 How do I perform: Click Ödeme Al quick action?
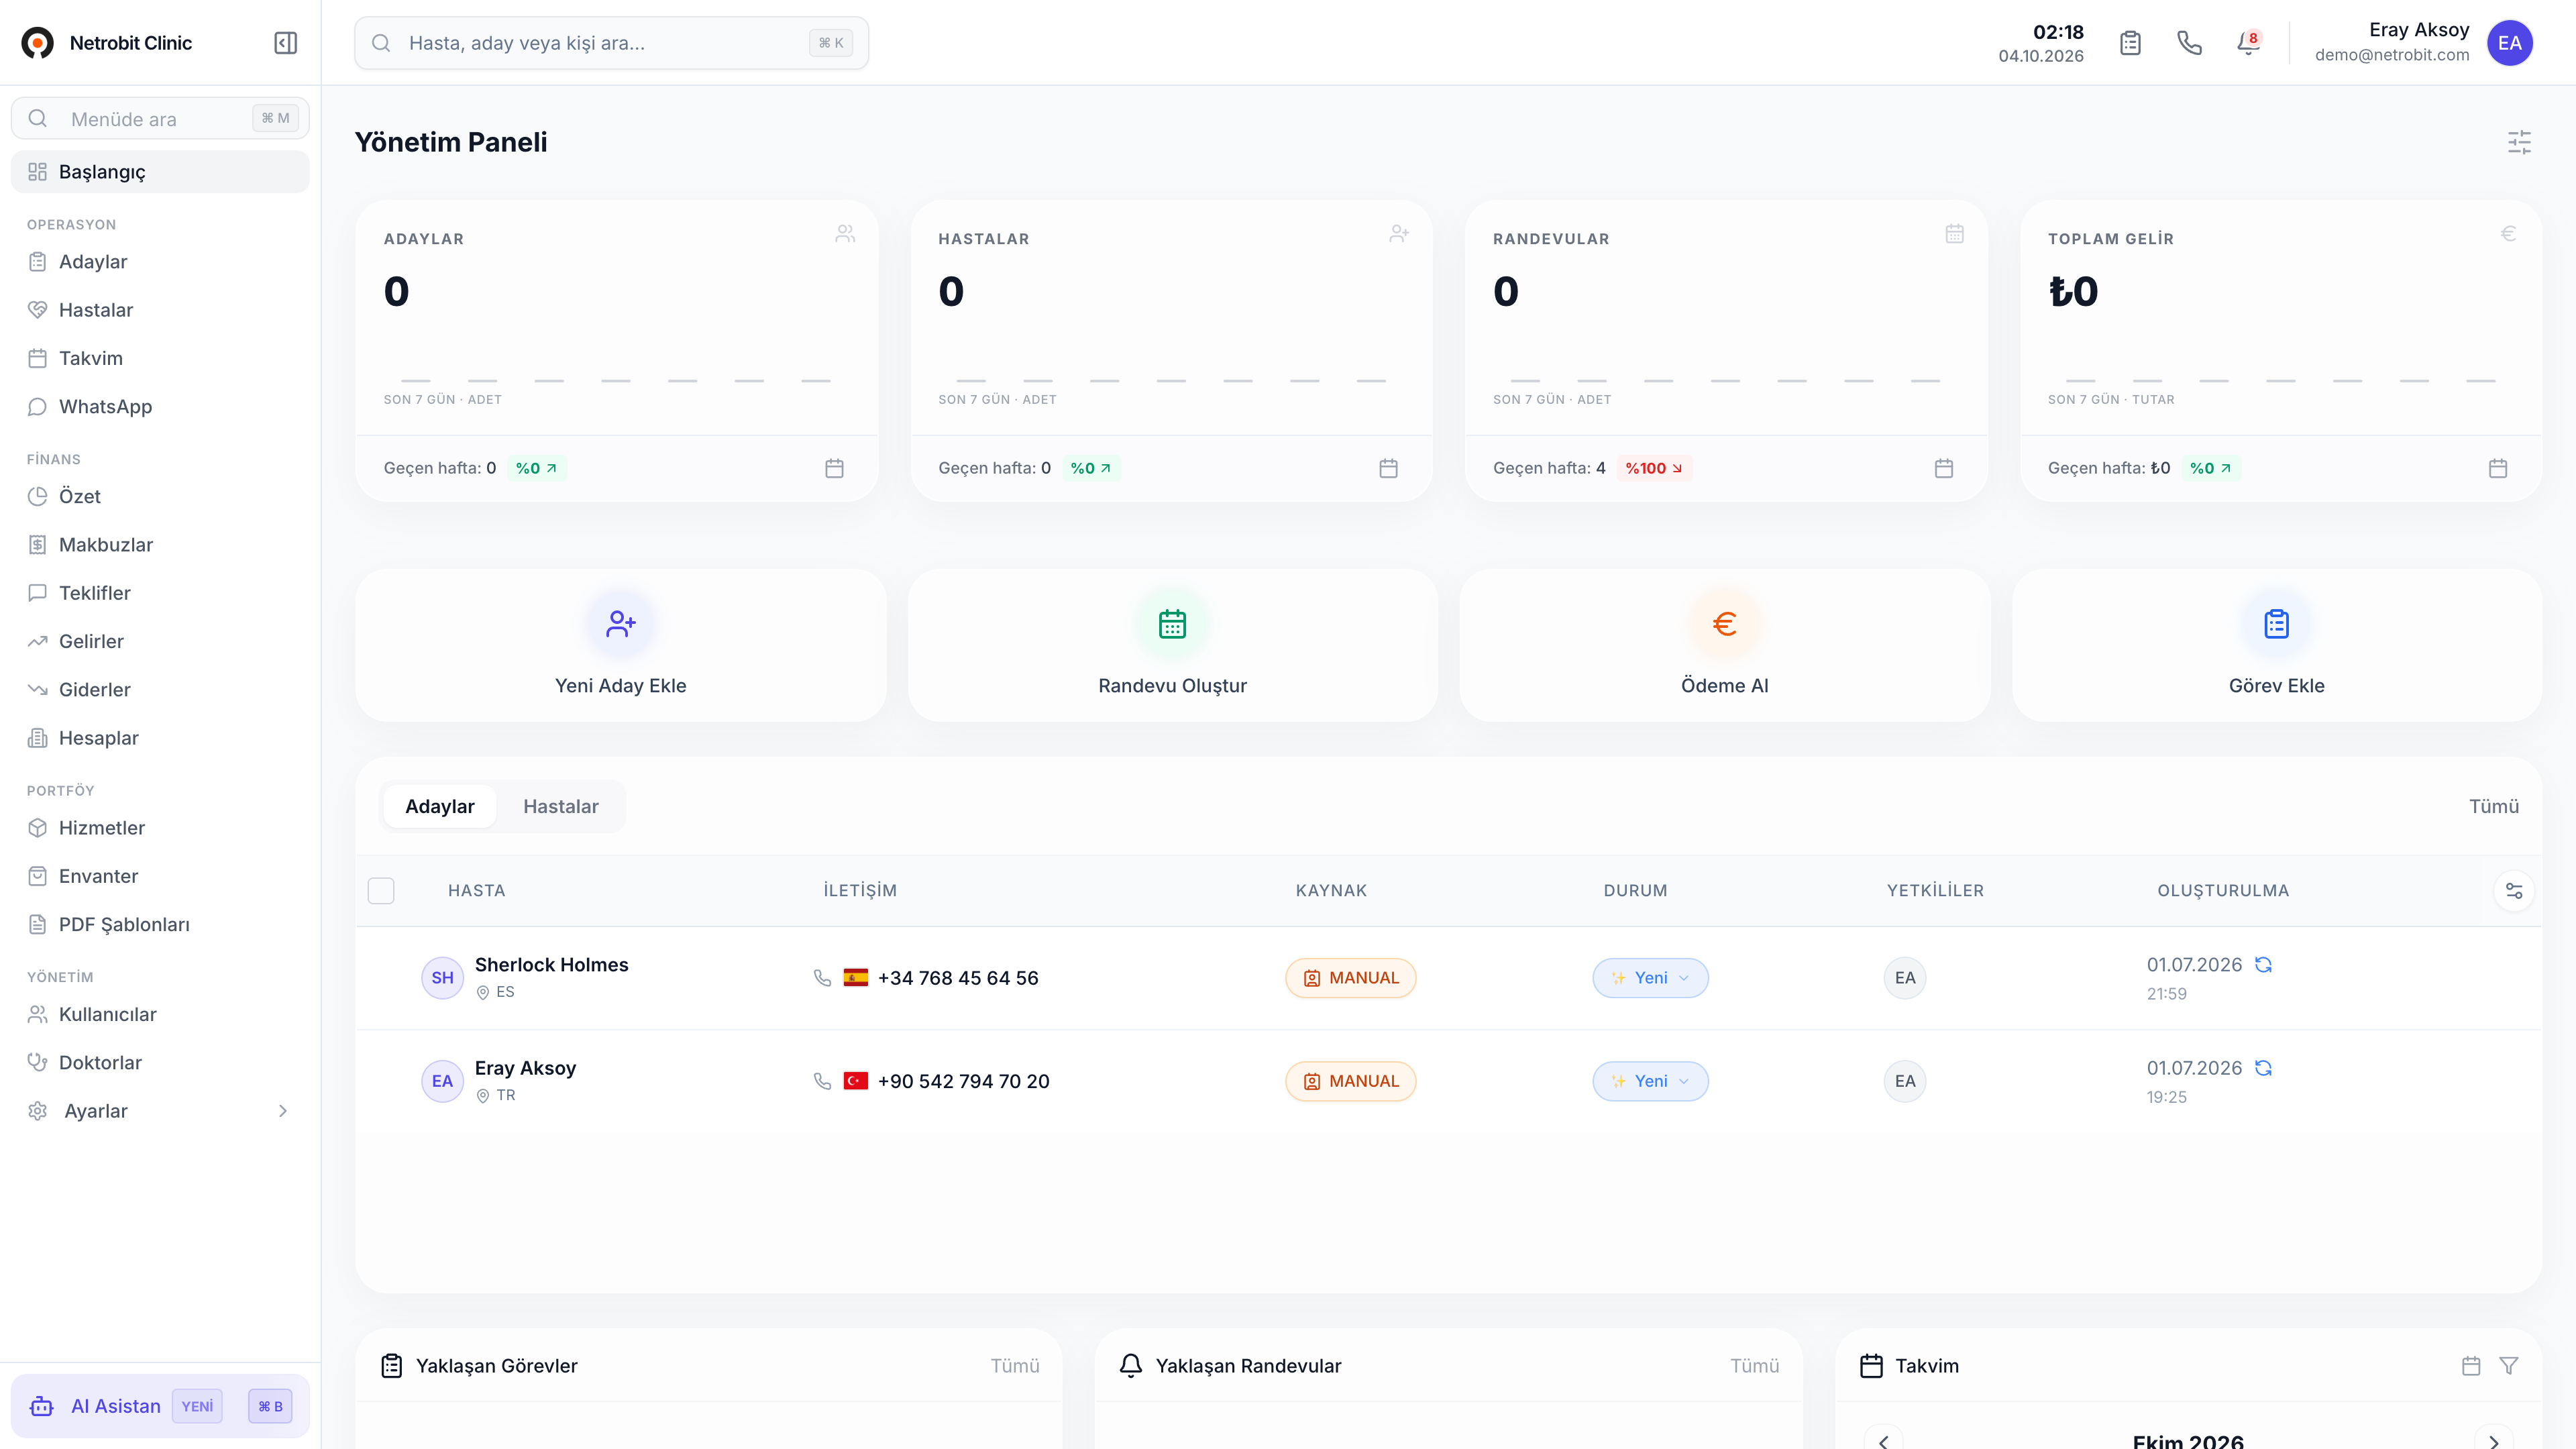coord(1724,646)
